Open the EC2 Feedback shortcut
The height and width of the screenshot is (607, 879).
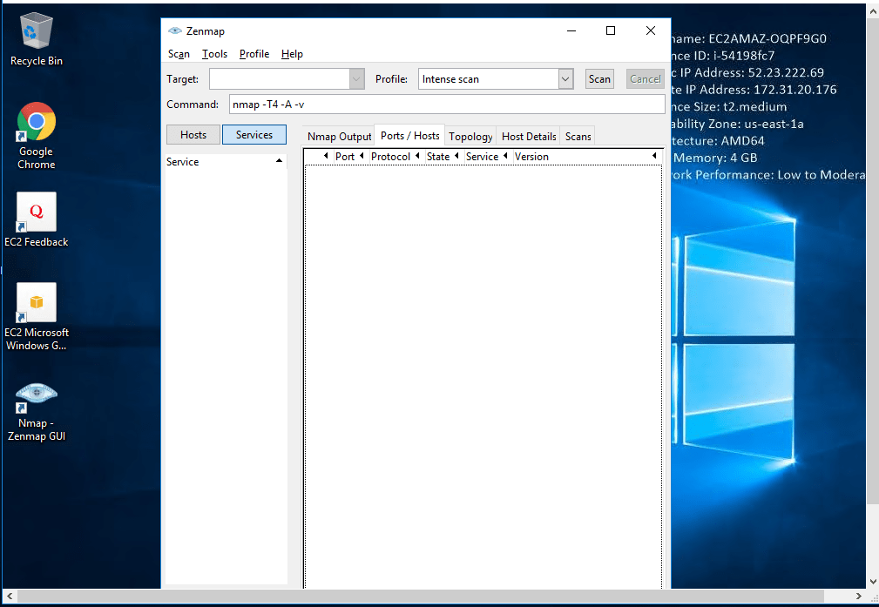[36, 213]
